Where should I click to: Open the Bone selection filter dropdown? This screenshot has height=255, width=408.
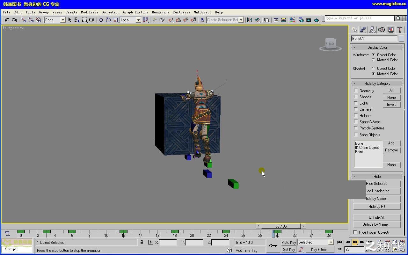(x=63, y=20)
